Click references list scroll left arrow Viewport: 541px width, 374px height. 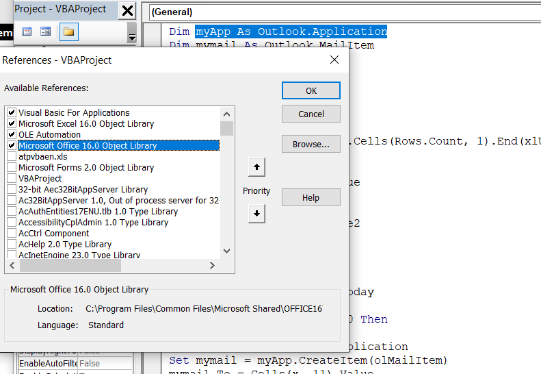click(x=12, y=266)
